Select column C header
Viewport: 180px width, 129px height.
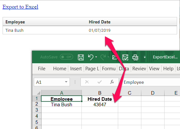[129, 93]
